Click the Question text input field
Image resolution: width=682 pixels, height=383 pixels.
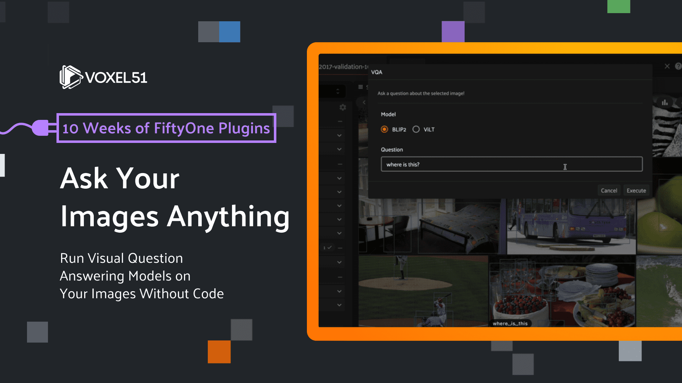point(511,165)
